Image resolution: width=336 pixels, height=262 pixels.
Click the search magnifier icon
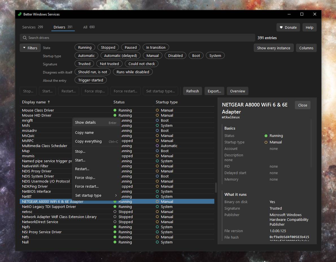pyautogui.click(x=25, y=38)
